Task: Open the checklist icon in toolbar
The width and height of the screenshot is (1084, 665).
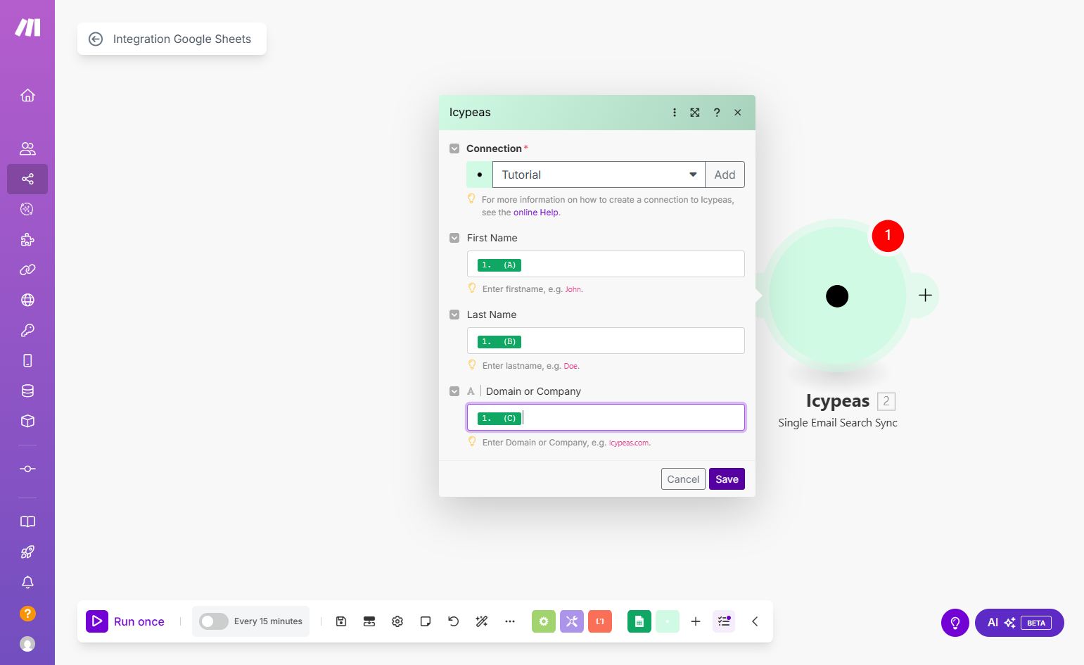Action: [x=724, y=621]
